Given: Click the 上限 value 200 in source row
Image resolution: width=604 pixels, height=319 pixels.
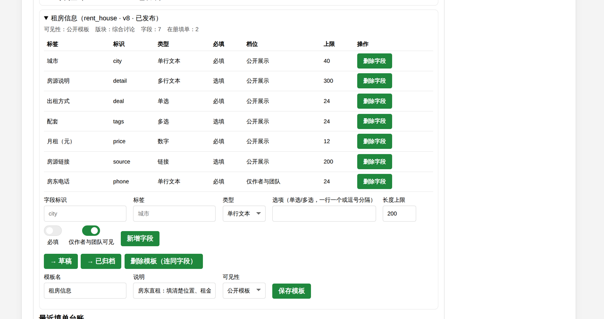Looking at the screenshot, I should point(328,162).
